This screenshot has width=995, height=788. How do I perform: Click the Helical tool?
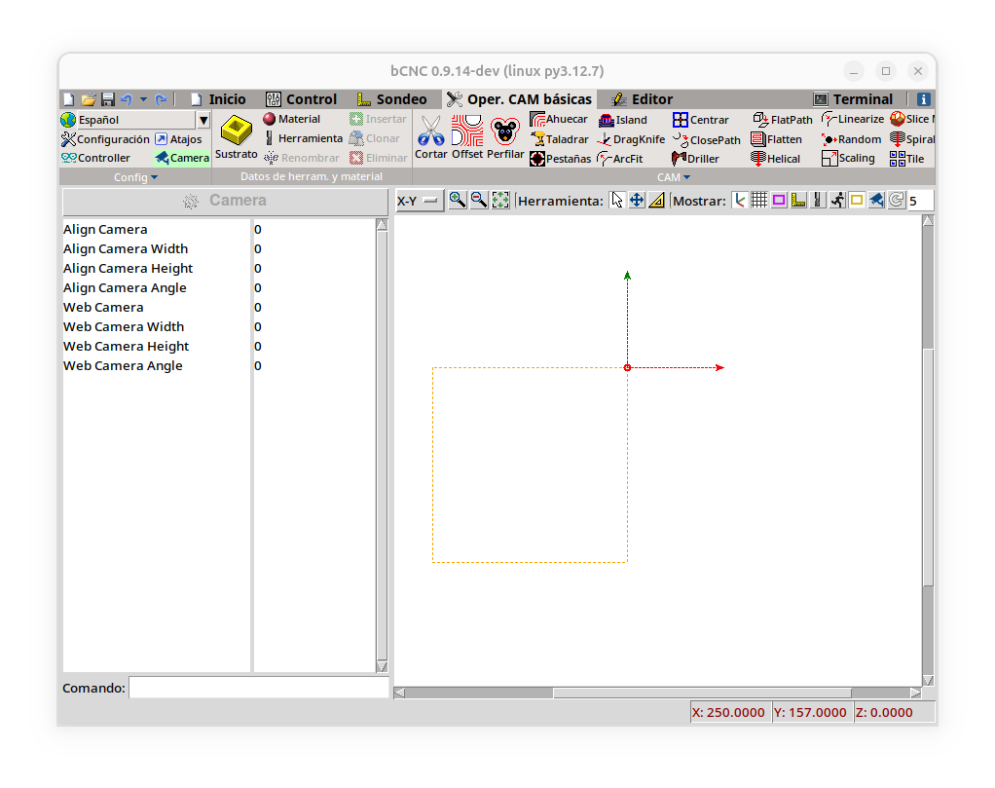(x=775, y=159)
